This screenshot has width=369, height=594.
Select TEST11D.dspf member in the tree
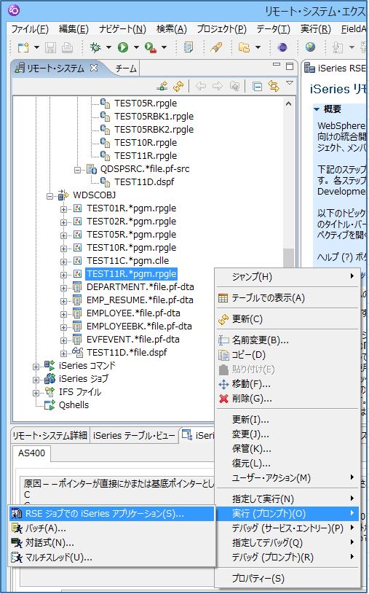(x=144, y=181)
